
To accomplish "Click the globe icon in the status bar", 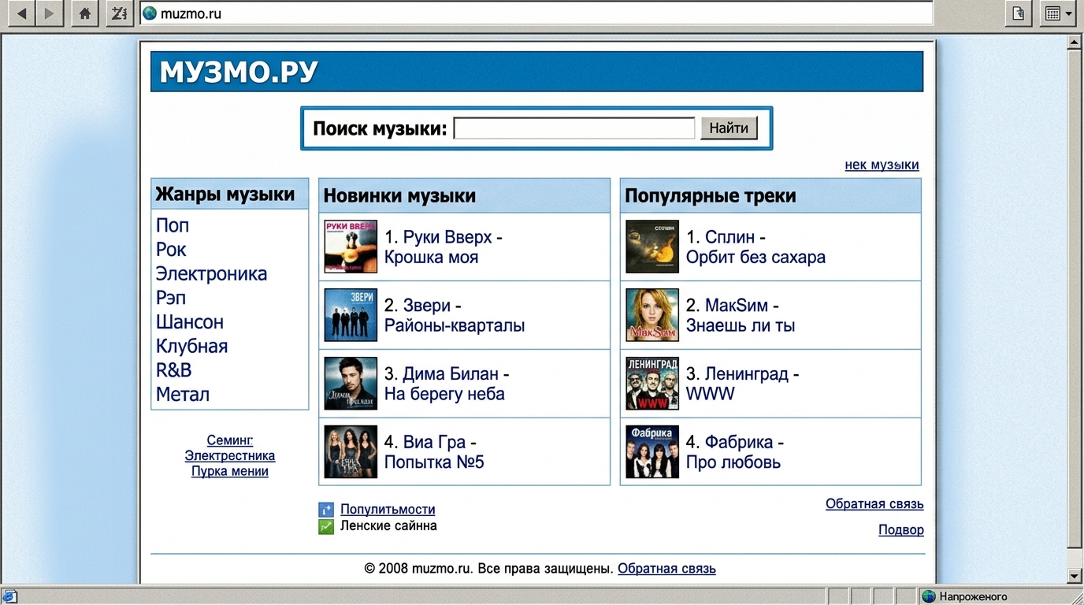I will pos(928,596).
